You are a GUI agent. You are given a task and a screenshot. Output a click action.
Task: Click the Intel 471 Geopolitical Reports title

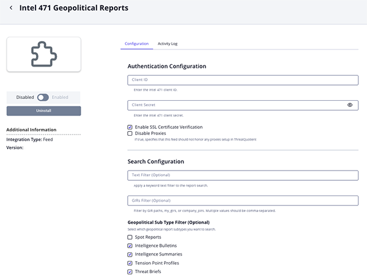[x=74, y=8]
